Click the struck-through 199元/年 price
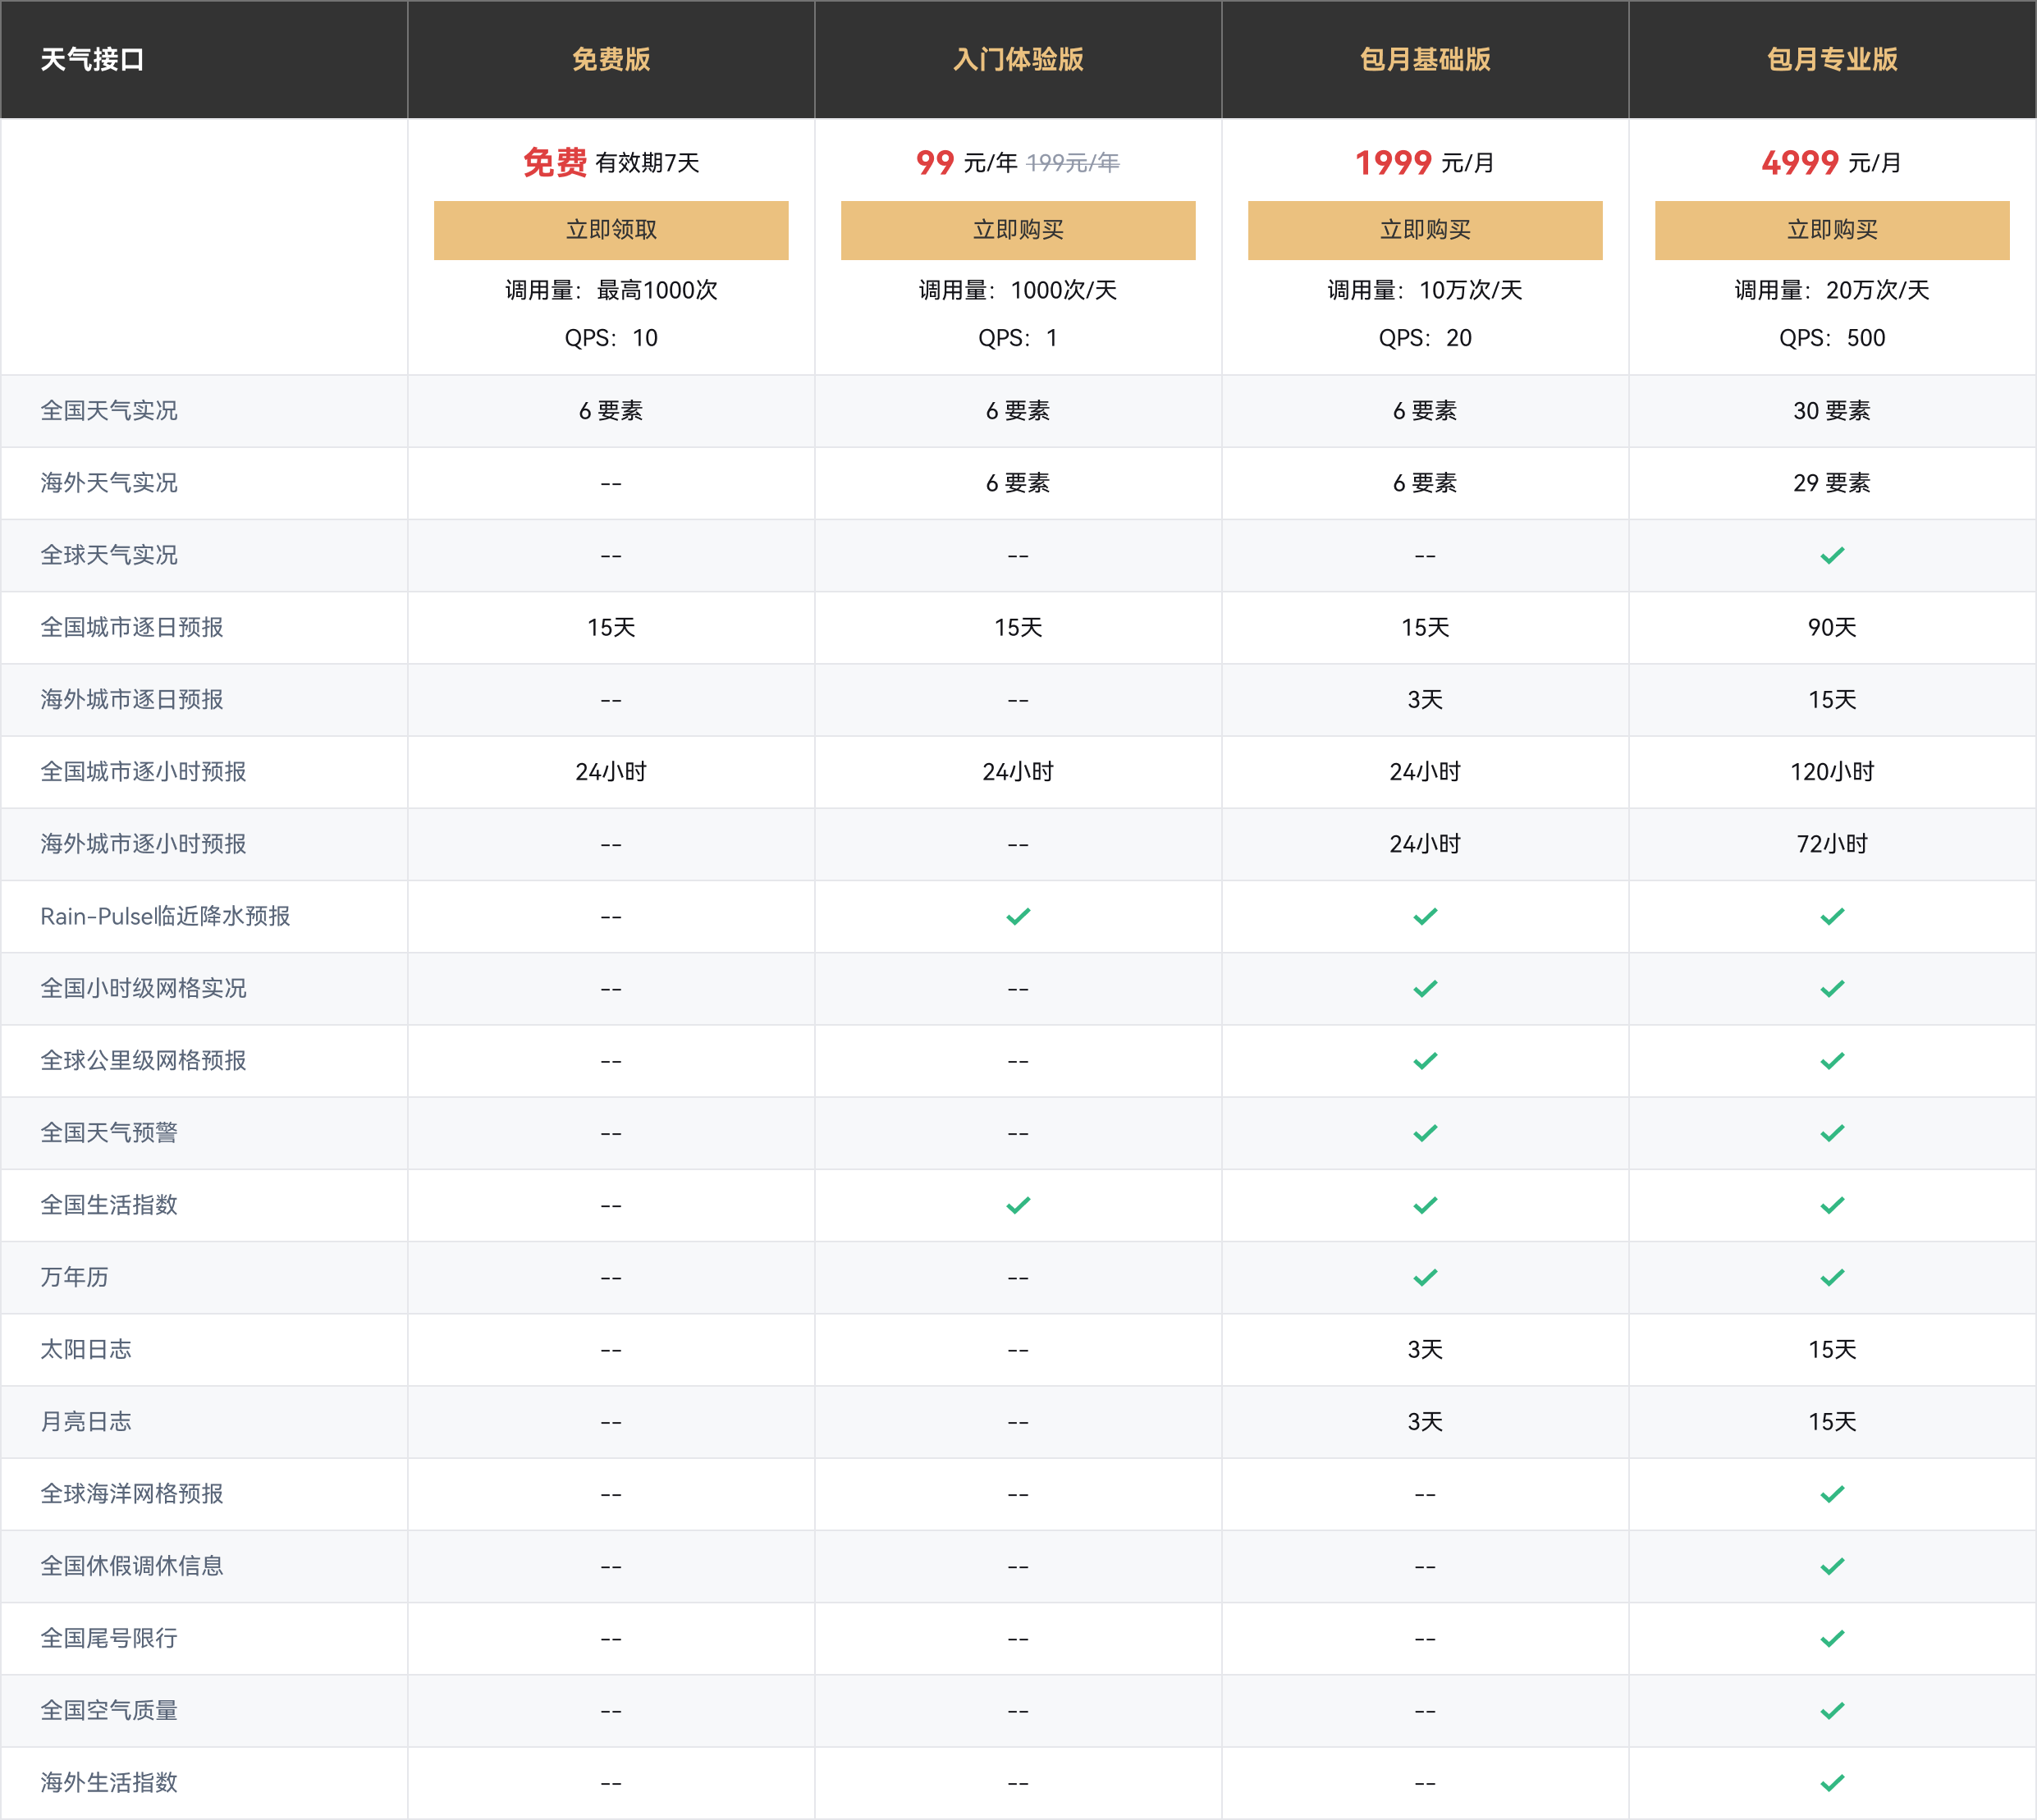This screenshot has height=1820, width=2037. point(1073,163)
